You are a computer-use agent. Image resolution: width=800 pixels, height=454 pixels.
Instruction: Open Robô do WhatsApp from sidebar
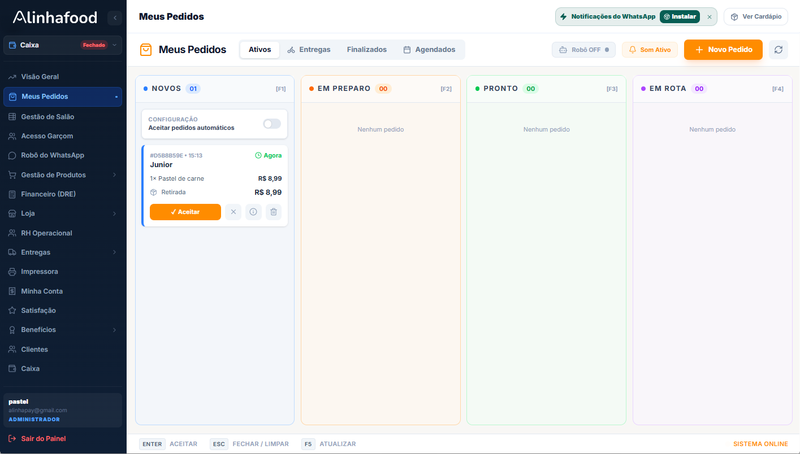[x=52, y=155]
